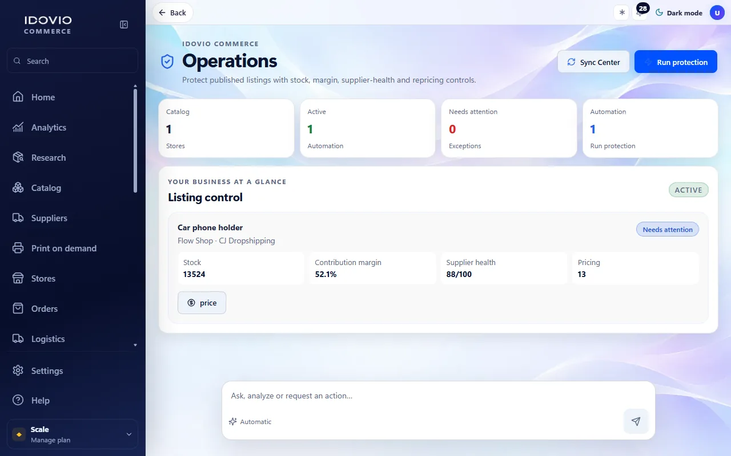The height and width of the screenshot is (456, 731).
Task: Click the Logistics truck icon
Action: coord(18,339)
